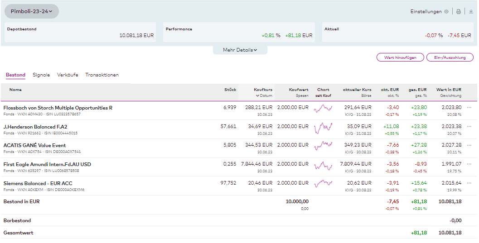Click the Einstellungen gear icon
The width and height of the screenshot is (479, 243).
[x=446, y=12]
